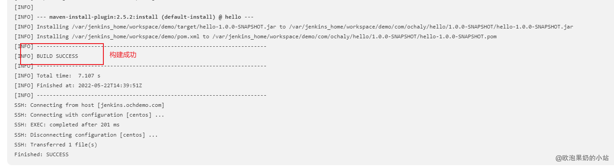Screen dimensions: 614x166
Task: Click the Transferred 1 file(s) line
Action: 56,144
